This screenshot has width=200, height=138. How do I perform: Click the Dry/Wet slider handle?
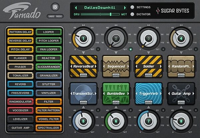pos(111,14)
